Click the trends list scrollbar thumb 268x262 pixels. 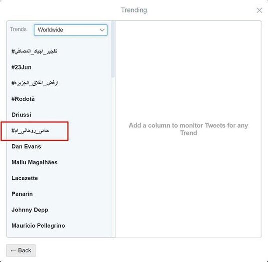[x=113, y=49]
